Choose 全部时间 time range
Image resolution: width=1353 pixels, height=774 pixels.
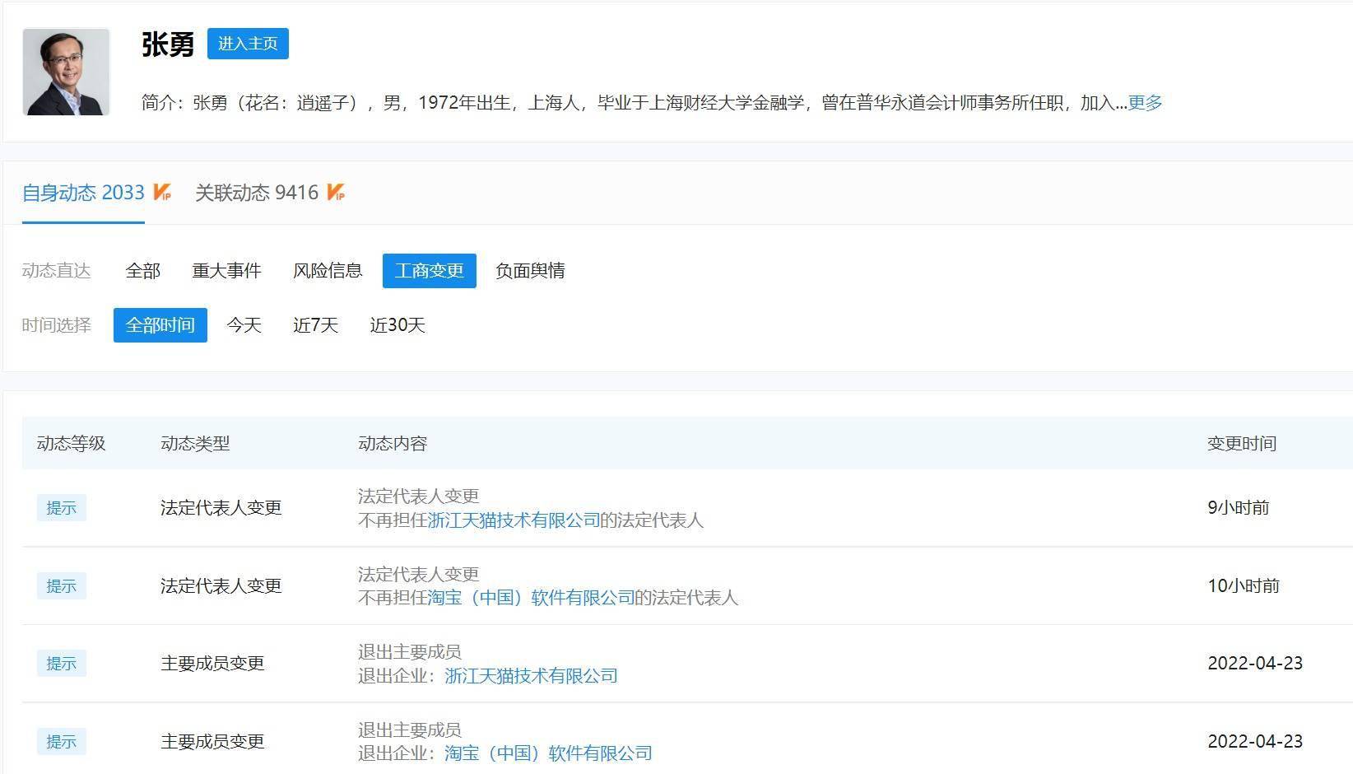[x=160, y=325]
